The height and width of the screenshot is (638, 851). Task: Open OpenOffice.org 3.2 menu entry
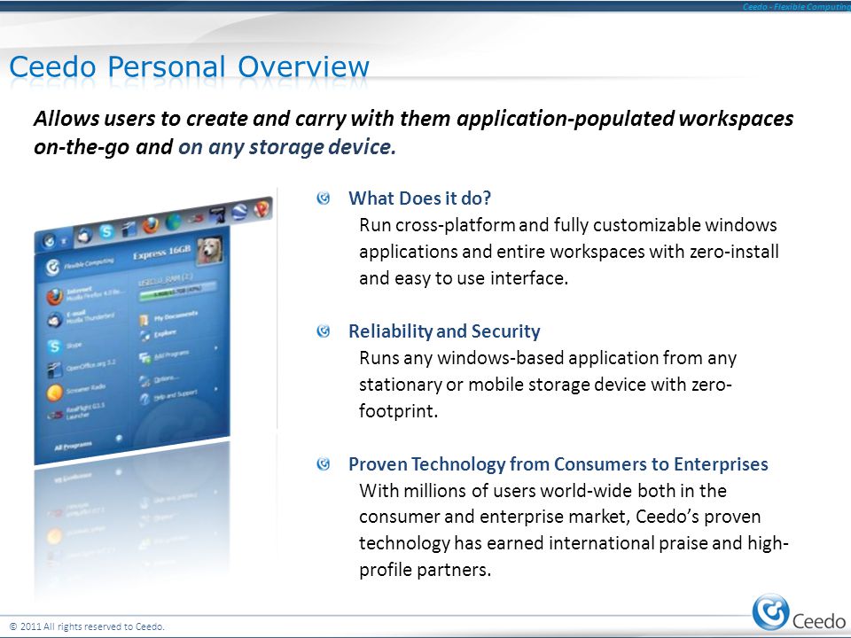pyautogui.click(x=82, y=369)
